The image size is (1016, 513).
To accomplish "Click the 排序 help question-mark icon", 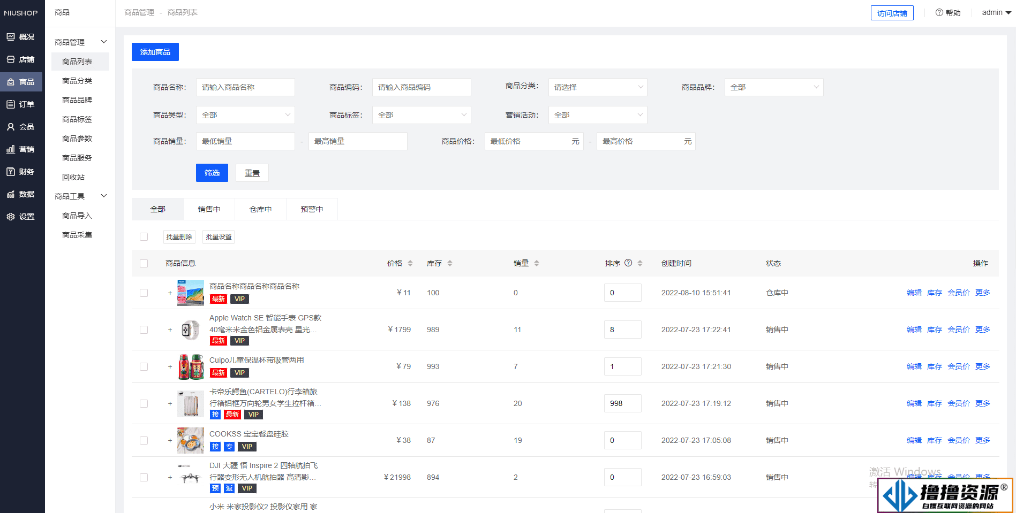I will point(629,263).
